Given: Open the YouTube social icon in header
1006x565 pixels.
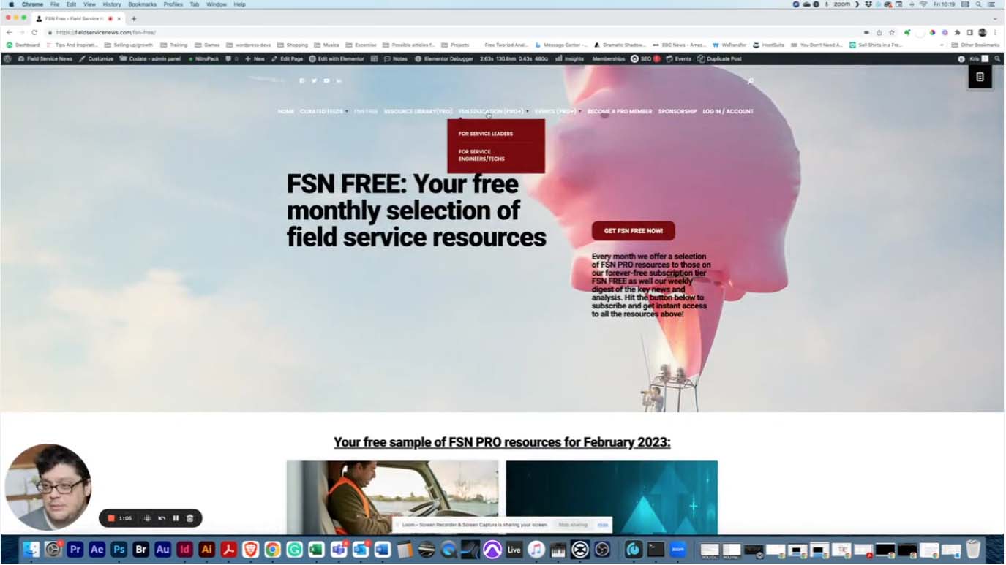Looking at the screenshot, I should coord(326,81).
